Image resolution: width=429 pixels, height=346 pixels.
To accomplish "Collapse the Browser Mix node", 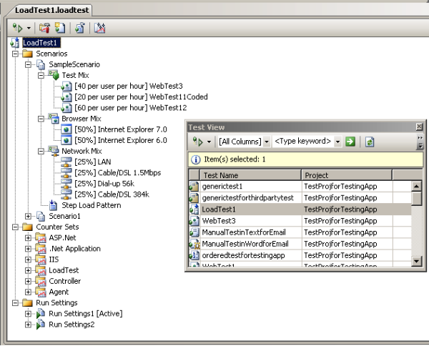I will click(x=41, y=119).
